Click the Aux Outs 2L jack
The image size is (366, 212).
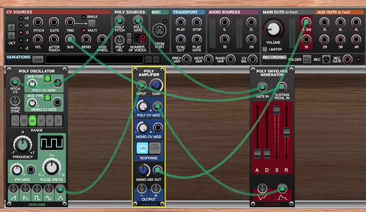(x=324, y=23)
